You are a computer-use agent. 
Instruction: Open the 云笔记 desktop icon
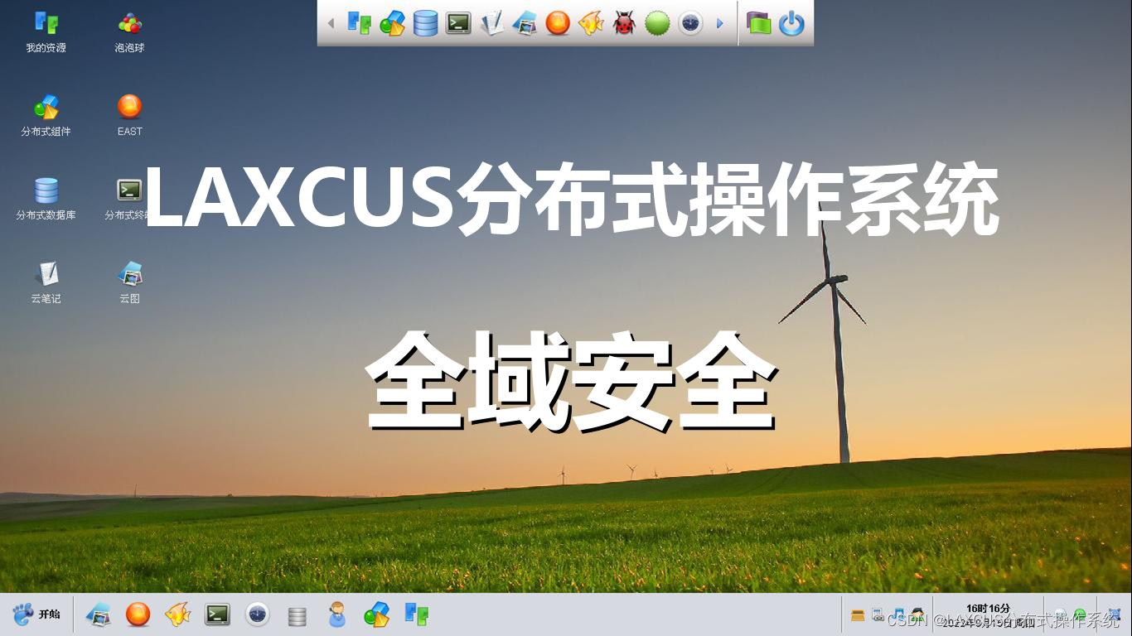46,282
